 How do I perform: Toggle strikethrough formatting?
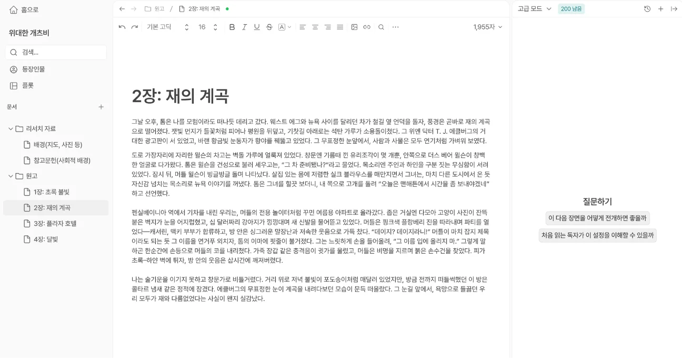click(x=269, y=27)
